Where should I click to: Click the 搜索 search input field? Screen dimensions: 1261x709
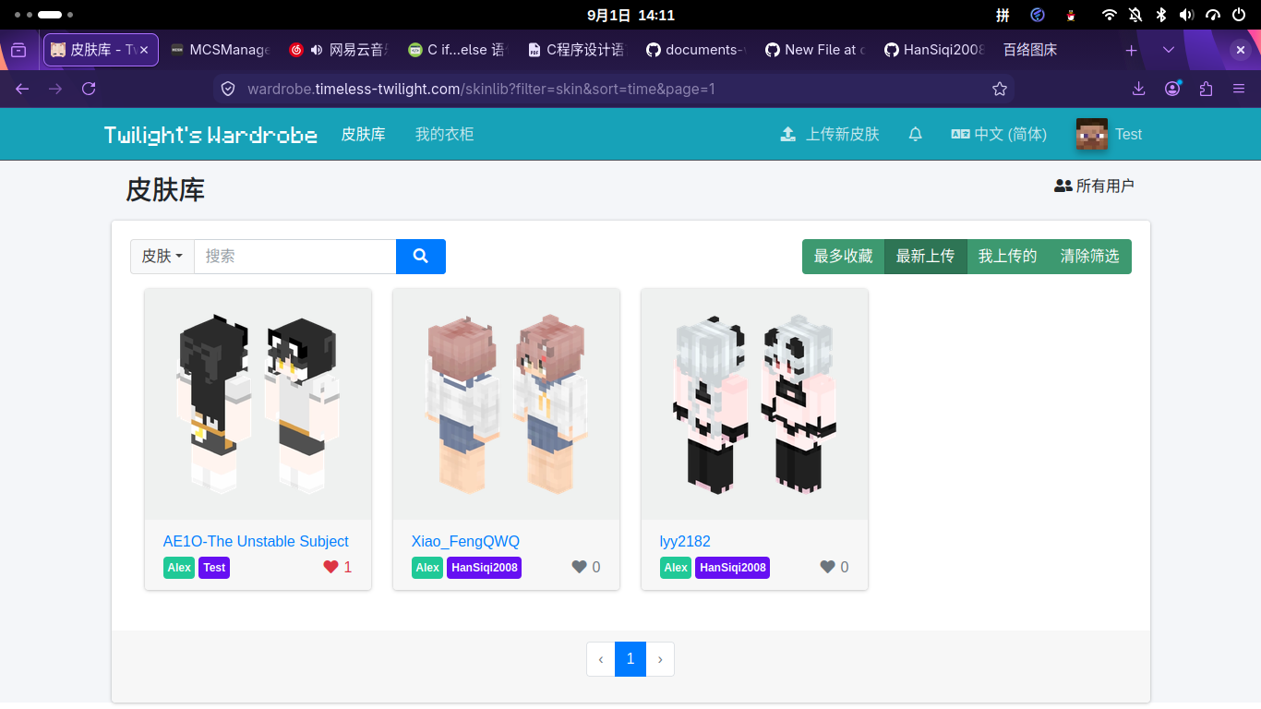(295, 257)
